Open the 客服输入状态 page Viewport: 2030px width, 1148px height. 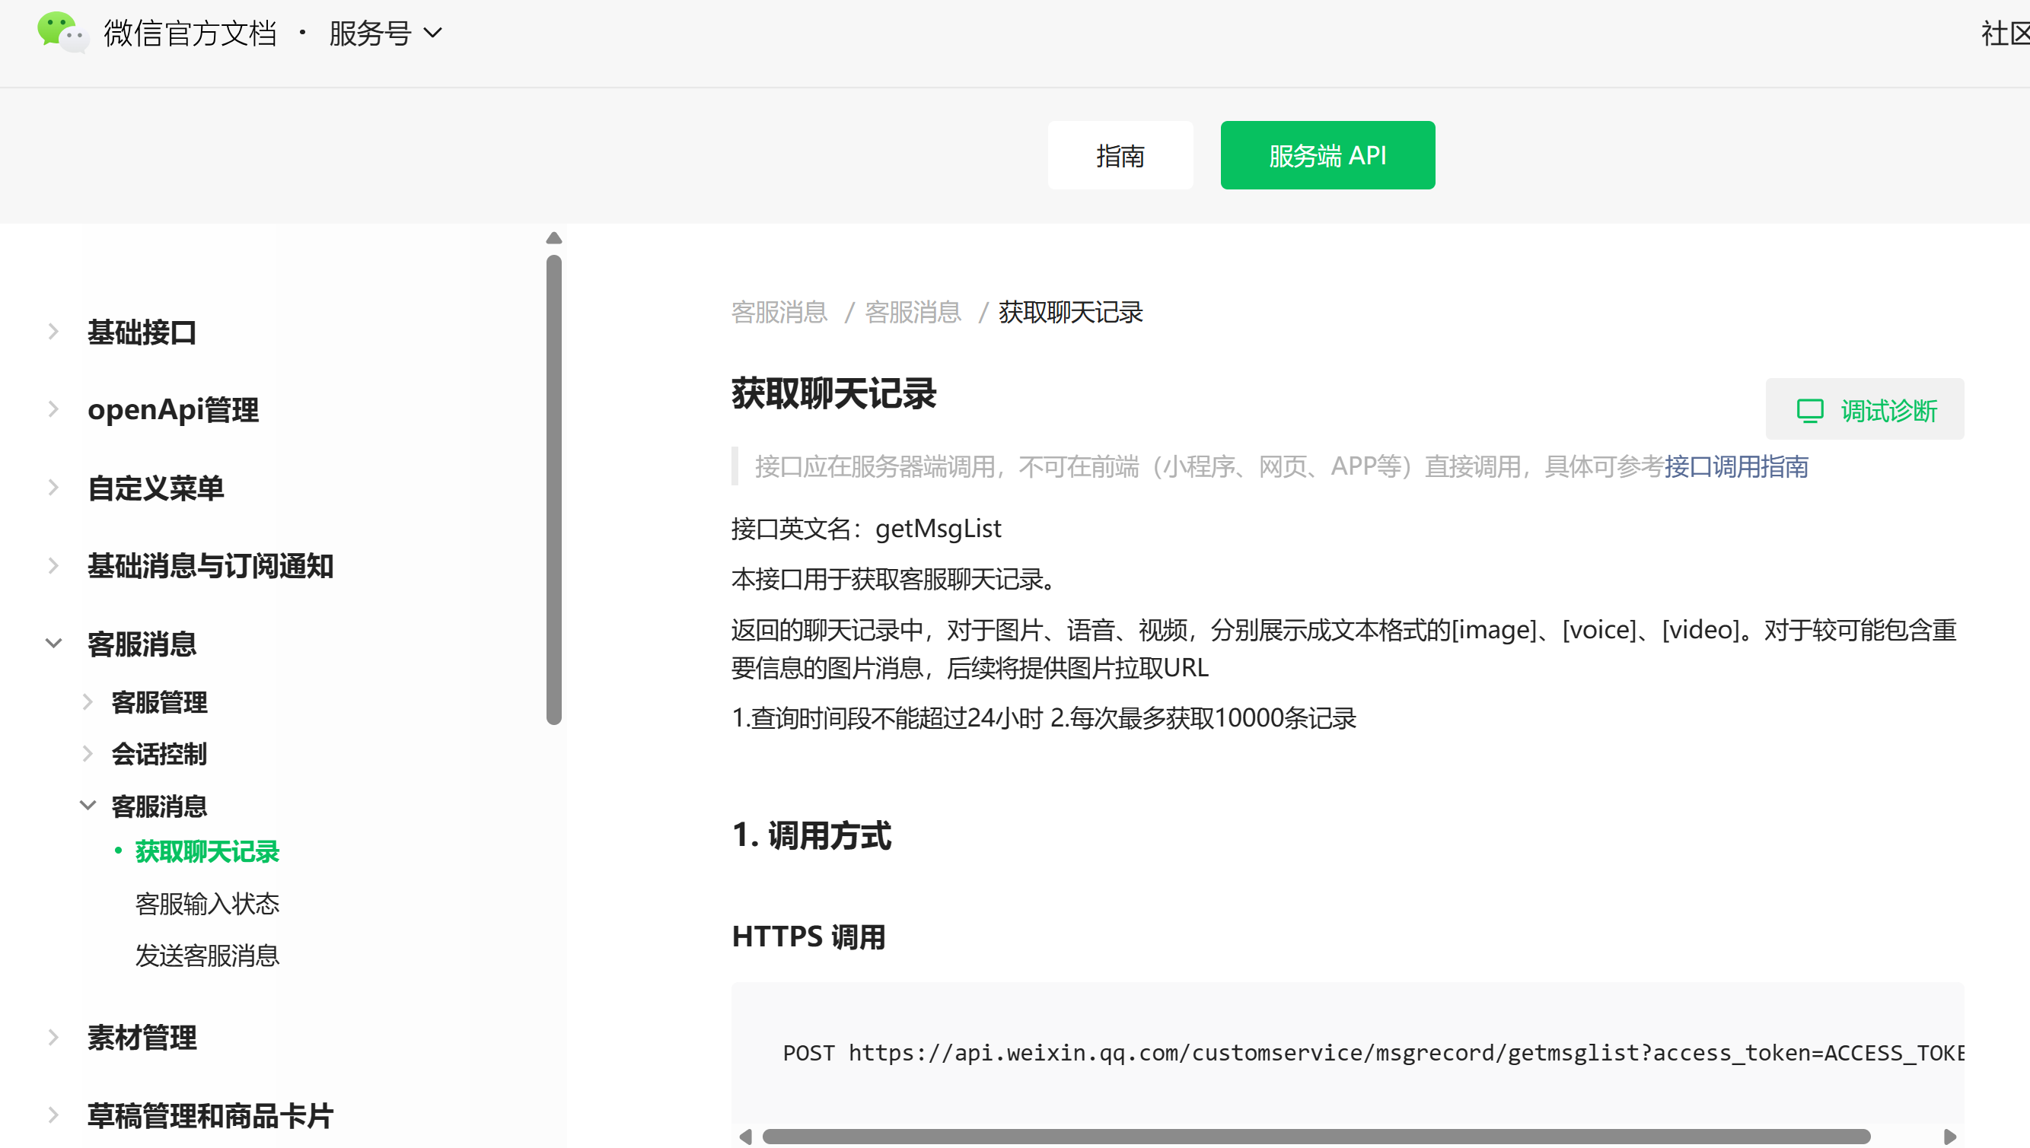pos(206,904)
